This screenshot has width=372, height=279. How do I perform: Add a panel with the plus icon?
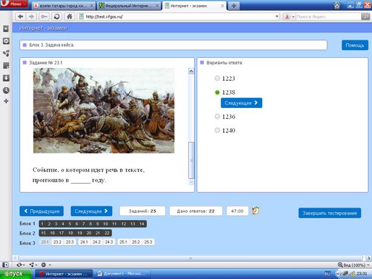[x=6, y=101]
